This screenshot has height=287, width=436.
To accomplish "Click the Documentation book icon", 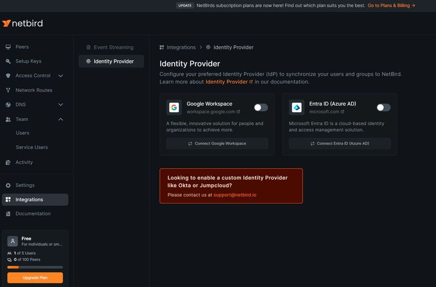I will click(8, 213).
